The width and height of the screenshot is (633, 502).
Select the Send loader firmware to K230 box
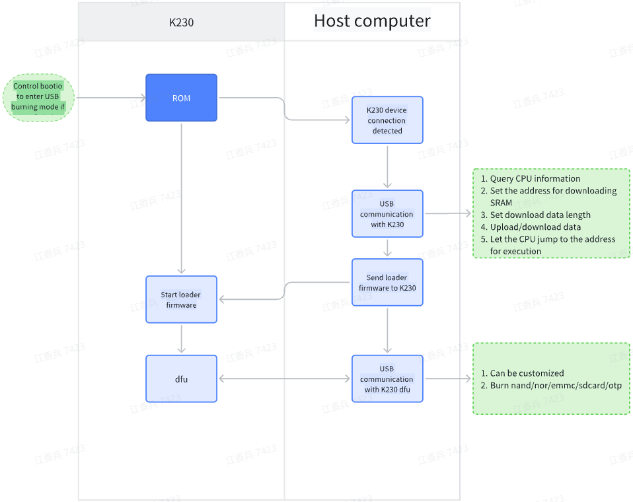(x=387, y=282)
